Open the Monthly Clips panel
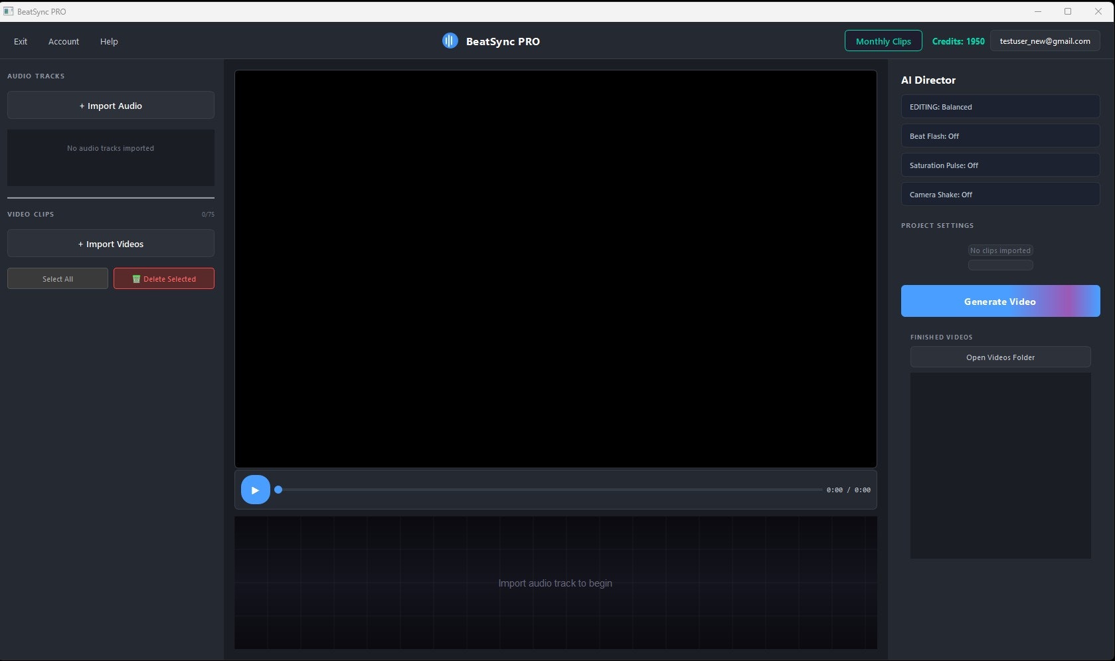Image resolution: width=1115 pixels, height=661 pixels. (883, 41)
